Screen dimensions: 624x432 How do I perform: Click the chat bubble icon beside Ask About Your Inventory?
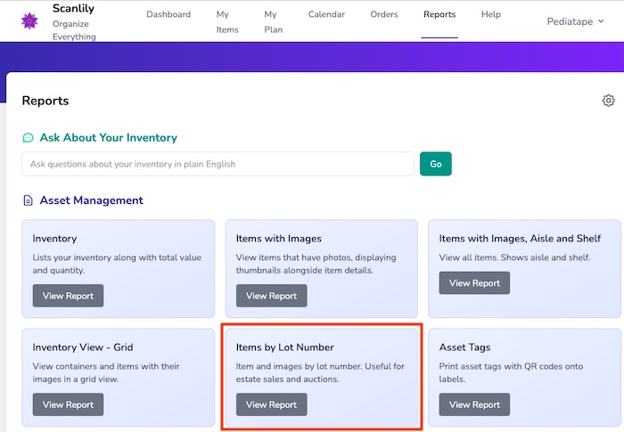(29, 138)
